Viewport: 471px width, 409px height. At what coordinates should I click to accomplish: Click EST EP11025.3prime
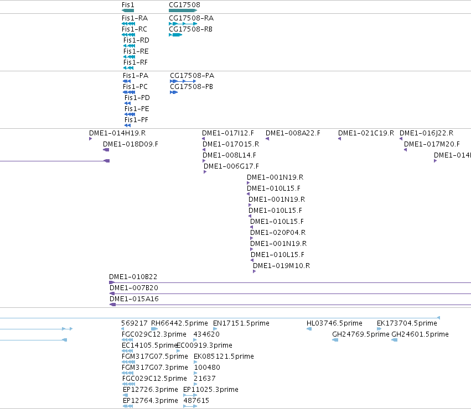pos(211,390)
